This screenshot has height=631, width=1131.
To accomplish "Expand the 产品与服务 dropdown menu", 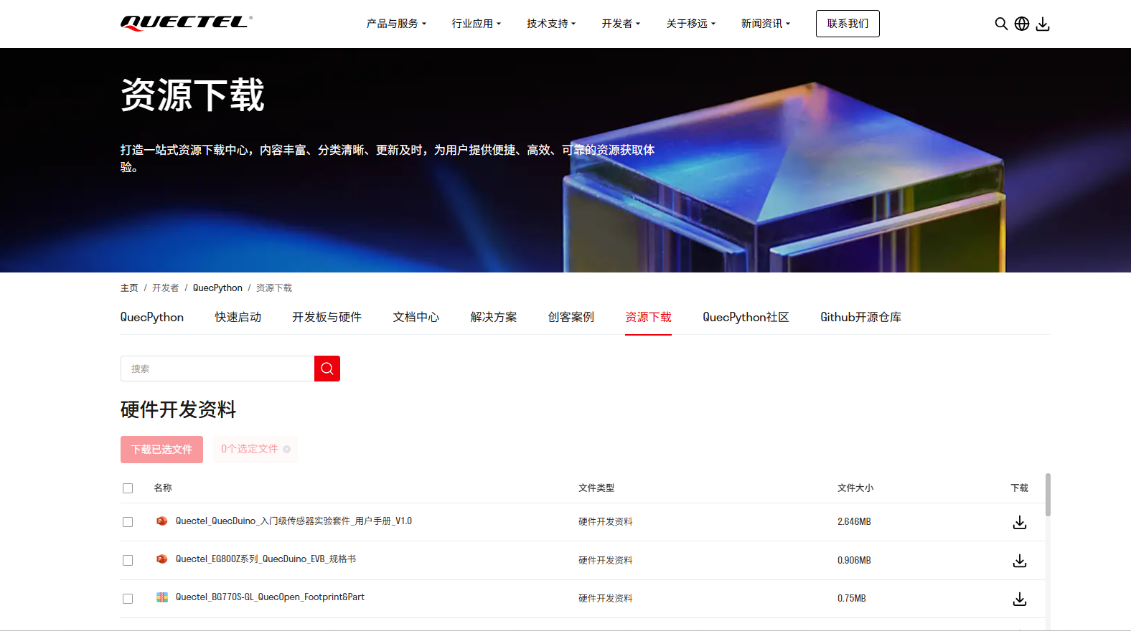I will [396, 24].
